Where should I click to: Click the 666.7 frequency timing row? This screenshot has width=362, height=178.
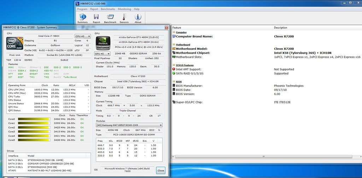click(x=129, y=145)
